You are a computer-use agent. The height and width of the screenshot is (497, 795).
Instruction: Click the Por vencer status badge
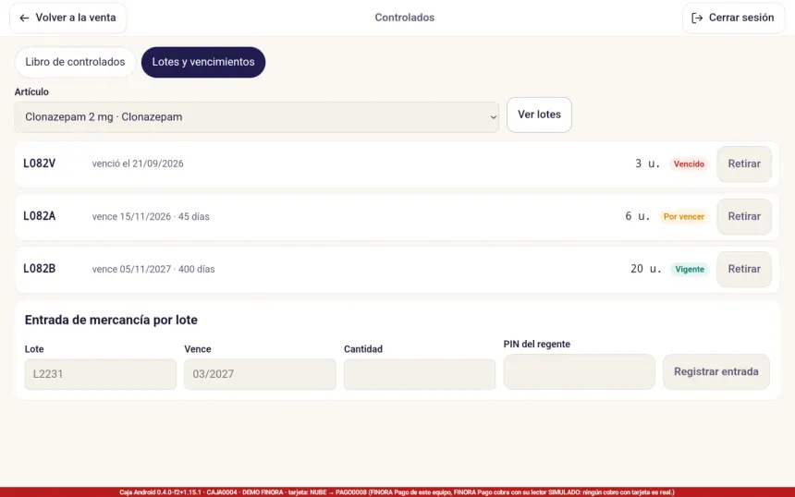tap(683, 217)
